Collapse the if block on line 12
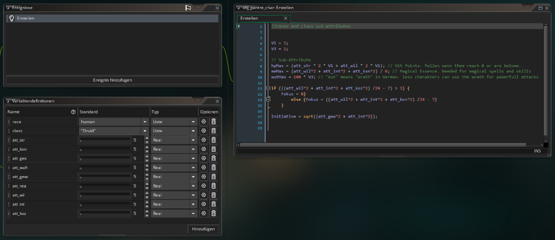555x240 pixels. 268,89
